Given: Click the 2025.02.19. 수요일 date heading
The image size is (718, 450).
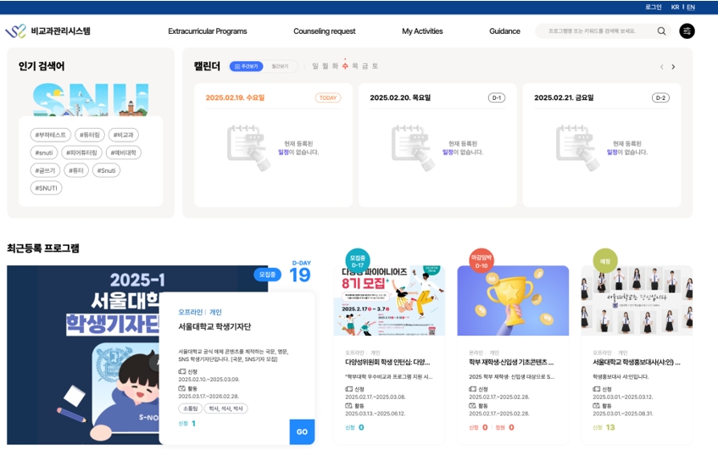Looking at the screenshot, I should coord(235,97).
